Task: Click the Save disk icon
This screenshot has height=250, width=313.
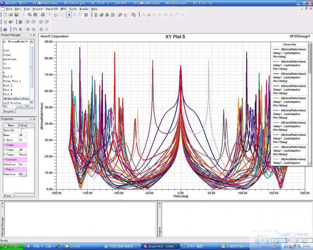Action: [16, 15]
